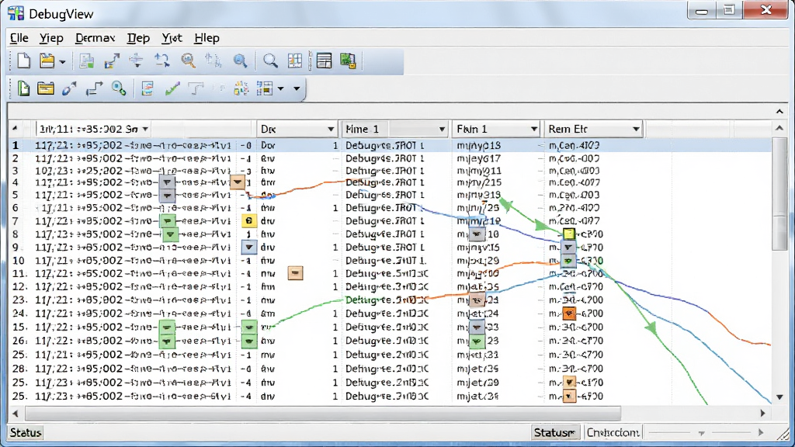Click the cell reading mjmy011 in row 3
Screen dimensions: 795x447
coord(479,171)
